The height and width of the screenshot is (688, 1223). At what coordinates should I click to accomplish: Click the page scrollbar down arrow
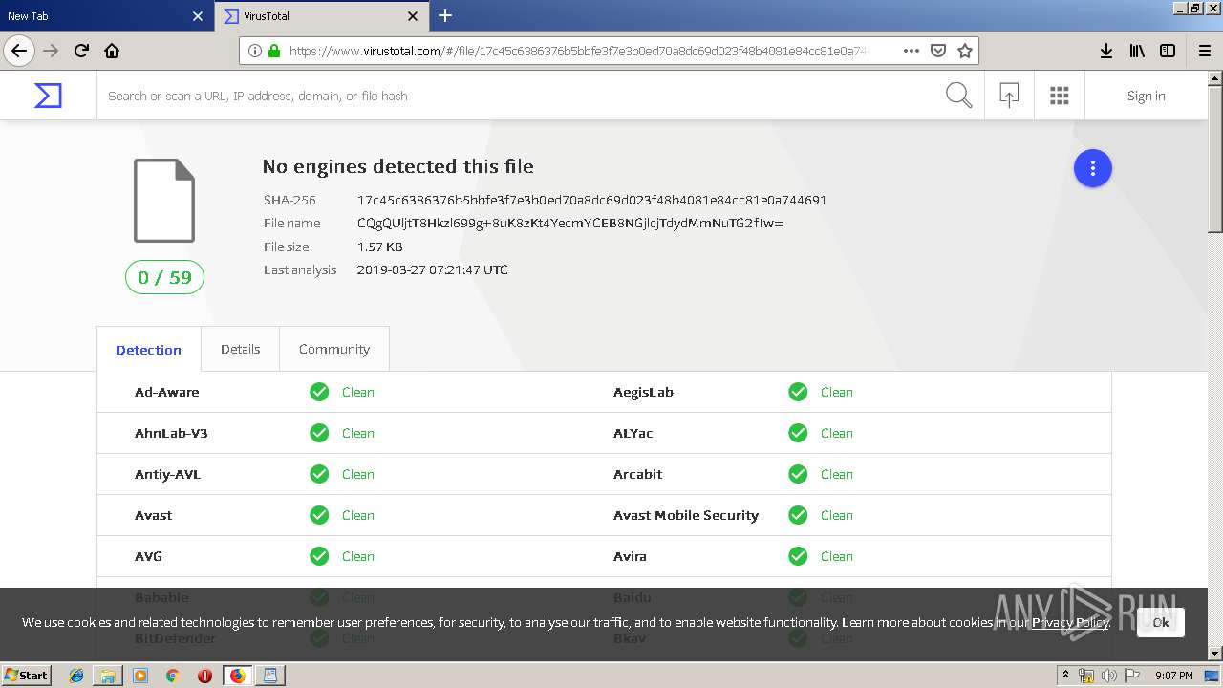pyautogui.click(x=1215, y=653)
